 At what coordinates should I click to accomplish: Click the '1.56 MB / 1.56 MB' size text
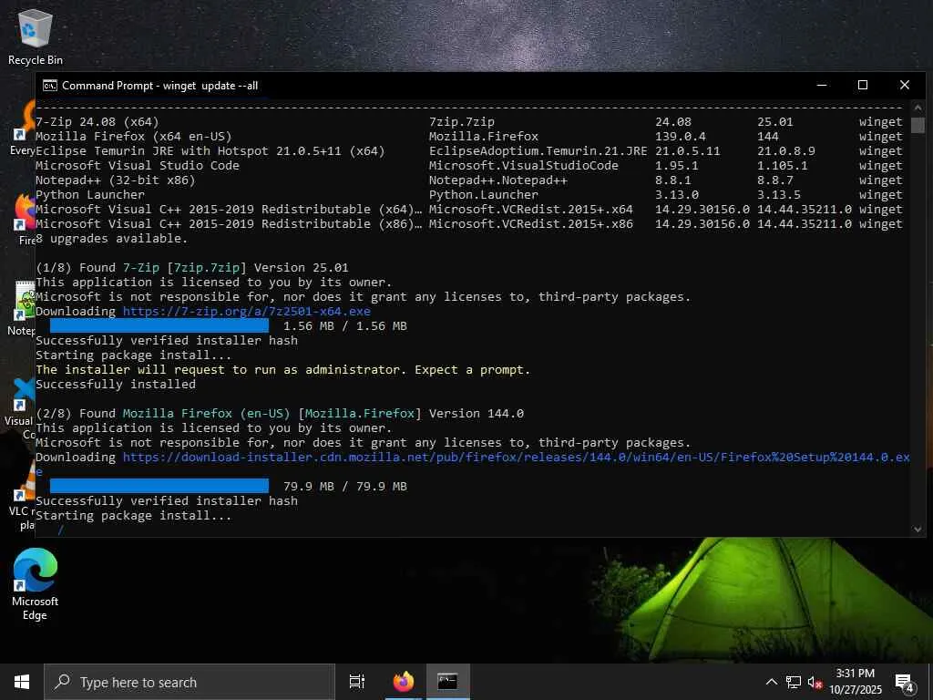345,326
